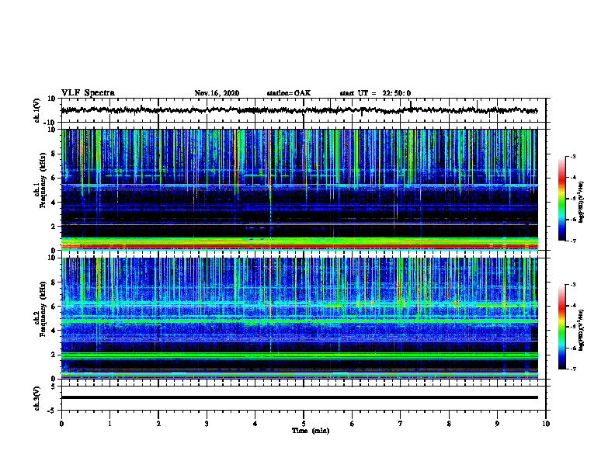Click the "4" kHz tick on ch.1 spectrogram
The width and height of the screenshot is (615, 475).
(54, 203)
